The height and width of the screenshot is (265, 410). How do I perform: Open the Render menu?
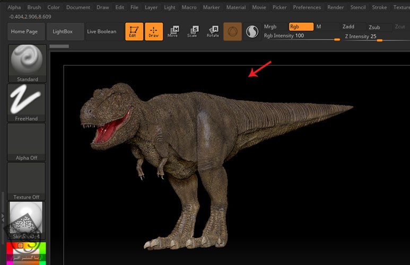(335, 7)
